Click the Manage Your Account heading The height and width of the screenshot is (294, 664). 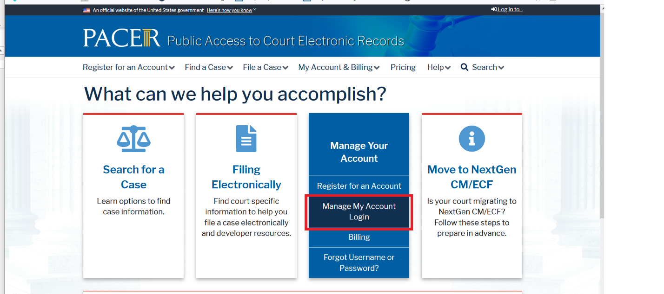click(x=359, y=152)
